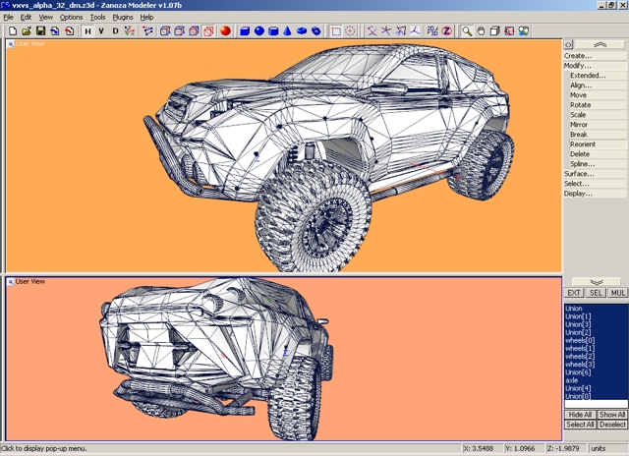Create a blue box primitive
The image size is (629, 456).
click(x=243, y=31)
